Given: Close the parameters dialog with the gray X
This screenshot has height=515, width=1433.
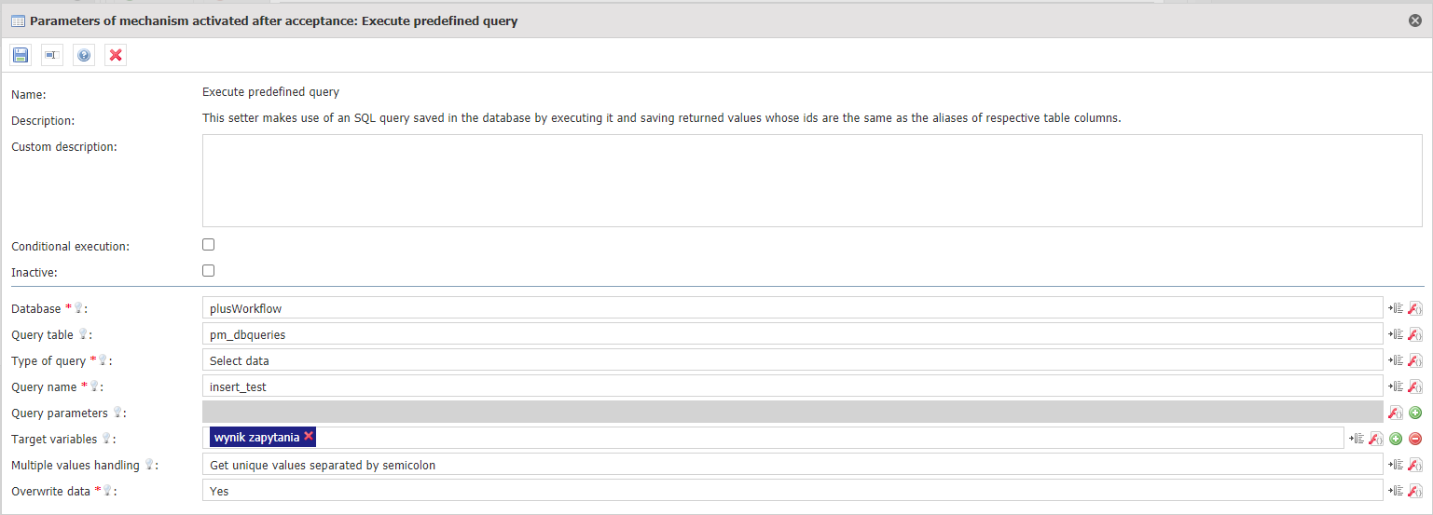Looking at the screenshot, I should click(1415, 20).
